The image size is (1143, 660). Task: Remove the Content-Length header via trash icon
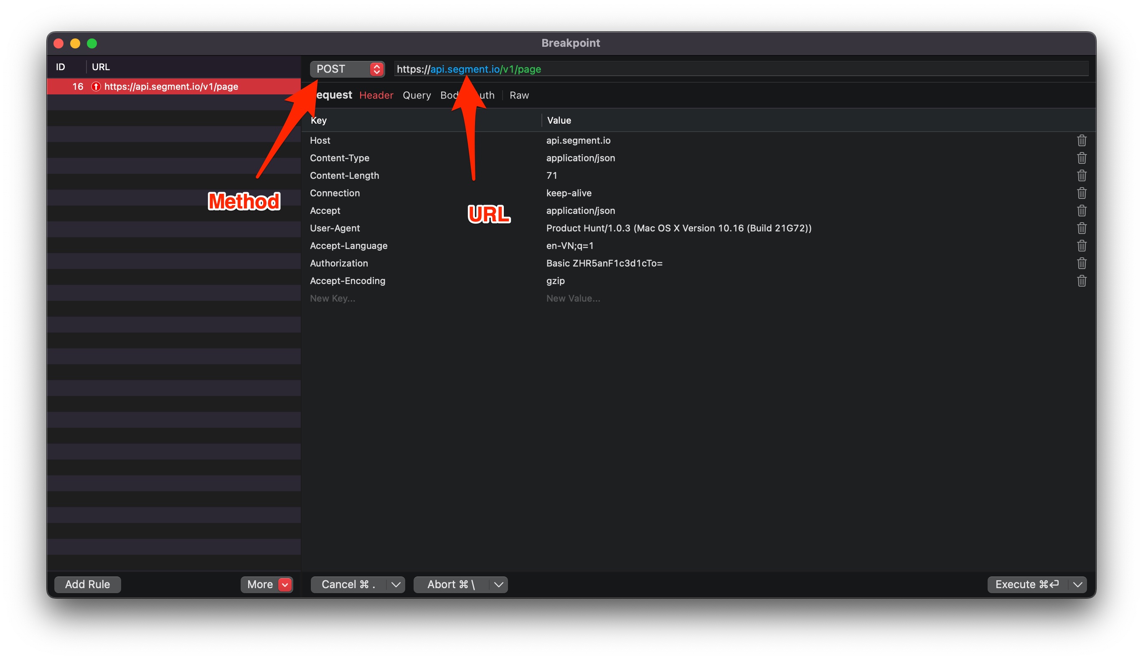click(1081, 175)
